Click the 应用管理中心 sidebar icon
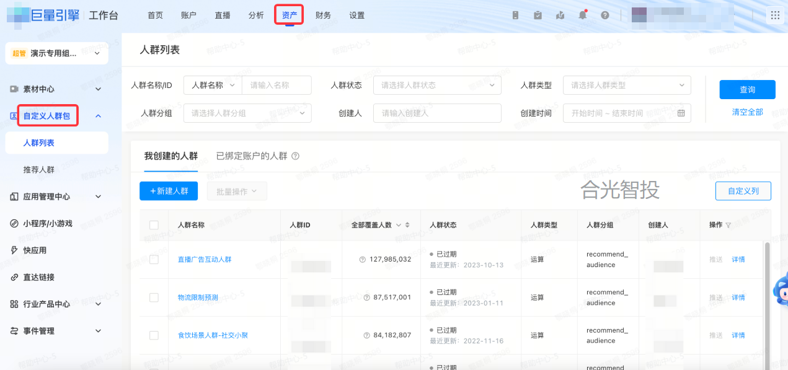 pos(14,196)
